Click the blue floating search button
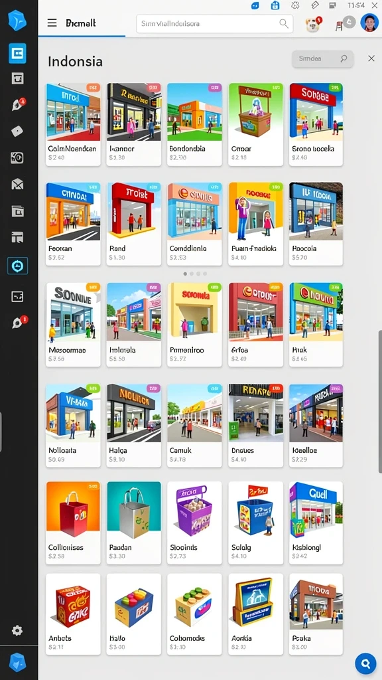The width and height of the screenshot is (382, 680). [x=365, y=663]
